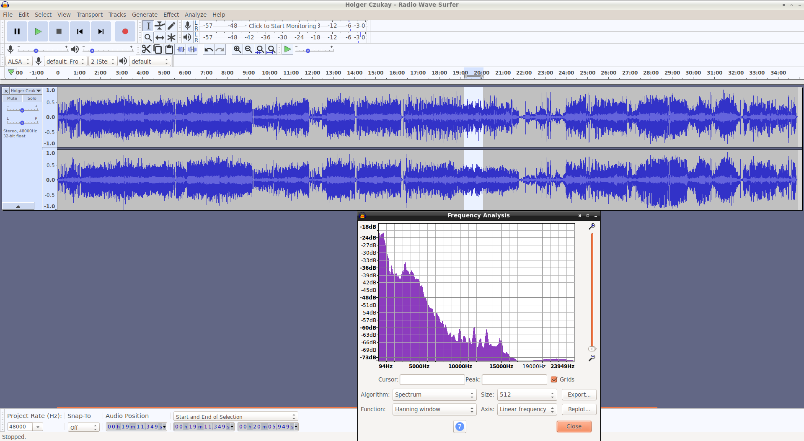Click the Cursor input field
This screenshot has height=441, width=804.
(x=432, y=379)
